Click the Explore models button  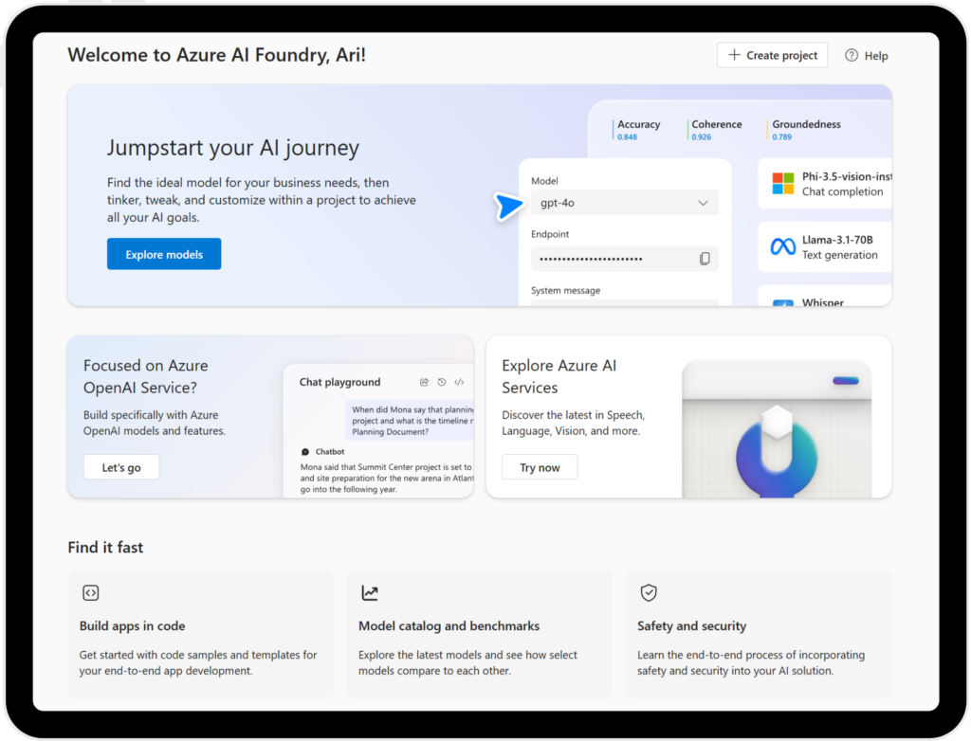pos(163,254)
